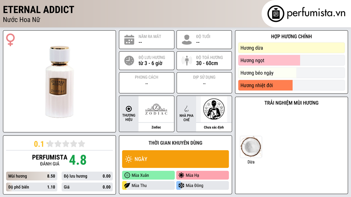Click the DỊP SỬ DỤNG occasion card
This screenshot has width=351, height=197.
pos(204,83)
